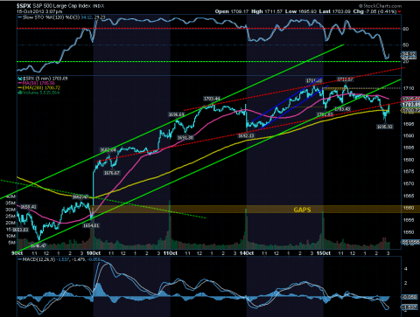The image size is (420, 317).
Task: Click the cyan $SPX (5 min) legend marker
Action: (19, 79)
